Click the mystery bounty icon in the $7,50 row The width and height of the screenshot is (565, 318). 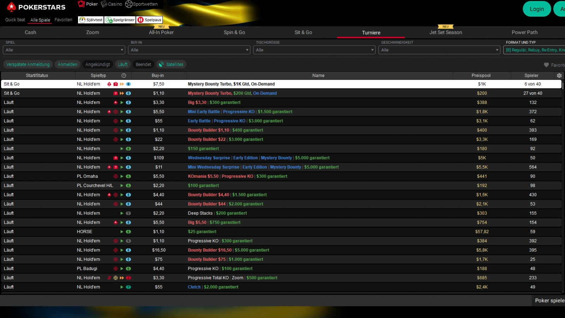[x=115, y=84]
